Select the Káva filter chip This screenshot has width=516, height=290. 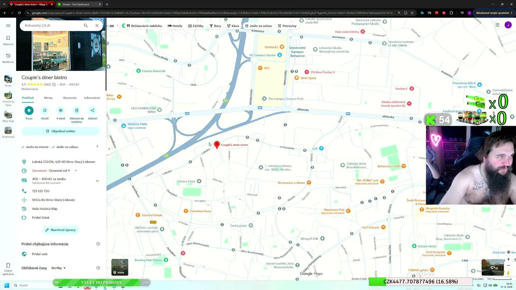coord(233,26)
